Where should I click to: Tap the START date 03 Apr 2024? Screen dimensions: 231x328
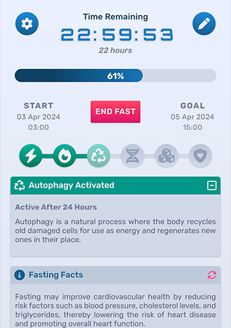pos(38,117)
